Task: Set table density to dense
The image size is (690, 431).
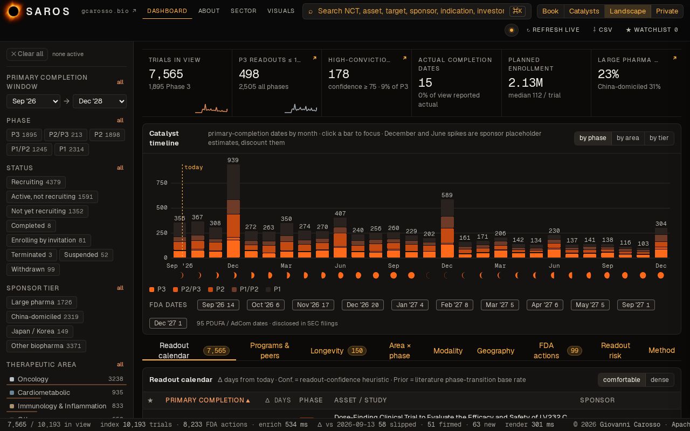Action: click(660, 380)
